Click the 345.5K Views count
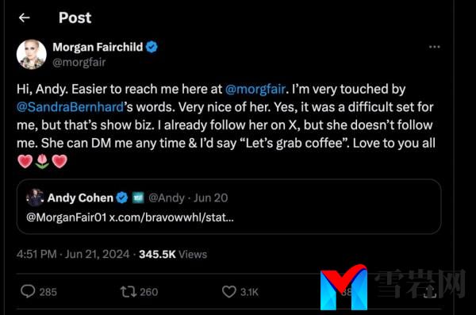The image size is (476, 315). click(173, 254)
